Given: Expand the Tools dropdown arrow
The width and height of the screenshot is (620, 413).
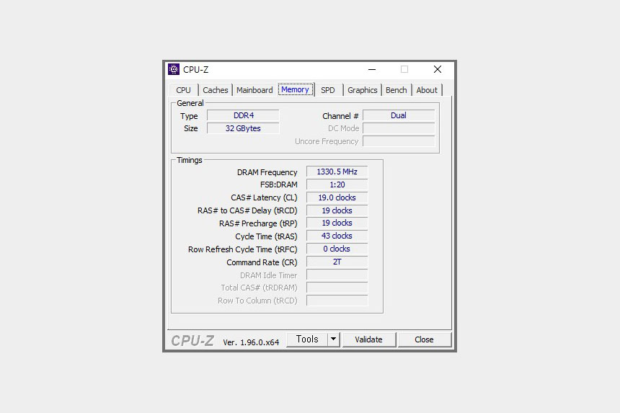Looking at the screenshot, I should pos(333,339).
